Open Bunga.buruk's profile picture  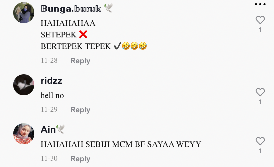[x=24, y=13]
